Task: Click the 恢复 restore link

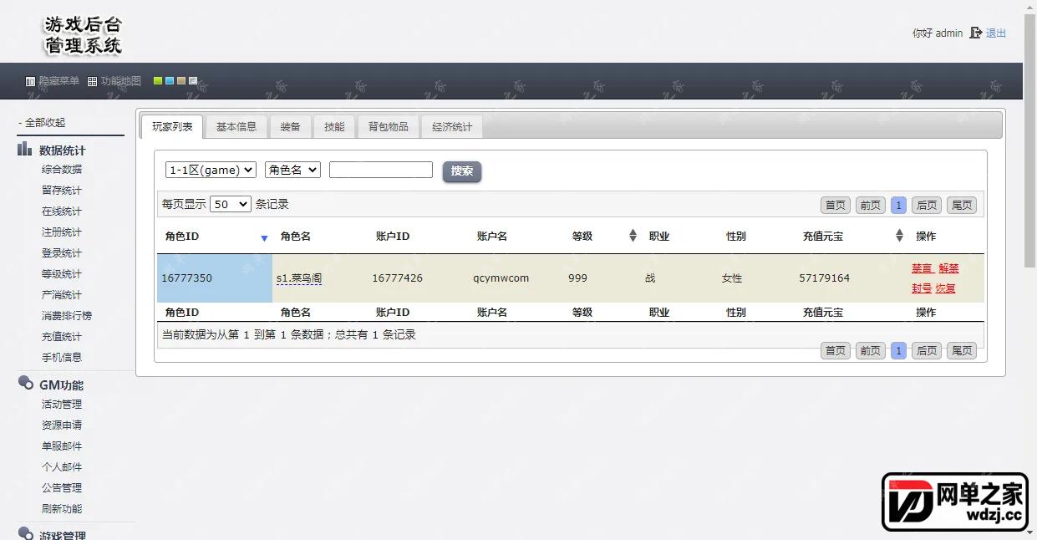Action: pos(945,288)
